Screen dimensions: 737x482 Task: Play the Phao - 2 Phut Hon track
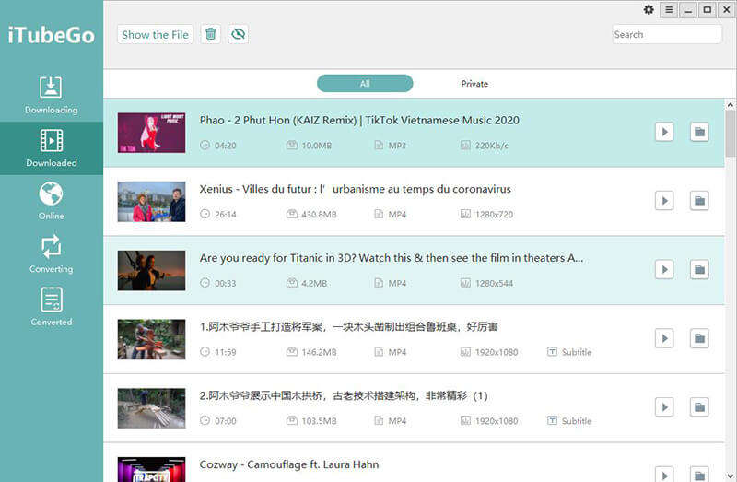(664, 132)
